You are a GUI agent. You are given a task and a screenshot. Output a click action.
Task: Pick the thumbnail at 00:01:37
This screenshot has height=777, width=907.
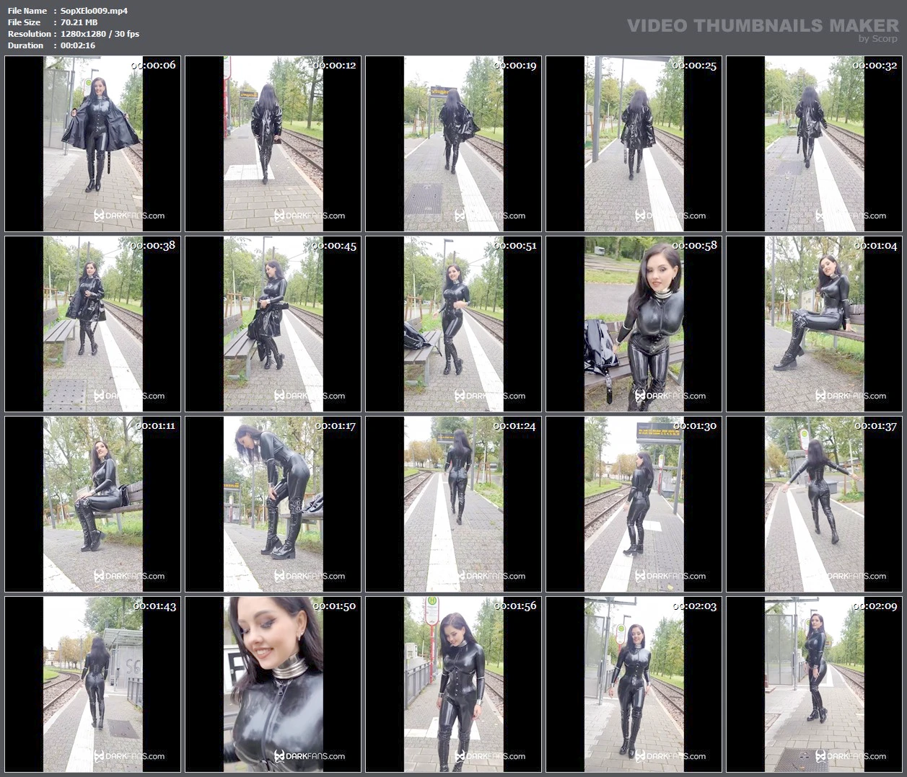click(x=814, y=504)
